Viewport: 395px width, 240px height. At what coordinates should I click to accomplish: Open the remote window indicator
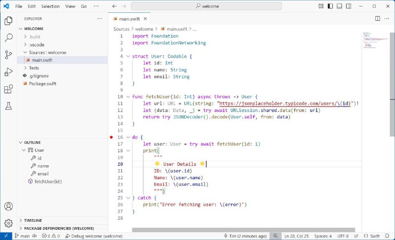click(x=6, y=236)
